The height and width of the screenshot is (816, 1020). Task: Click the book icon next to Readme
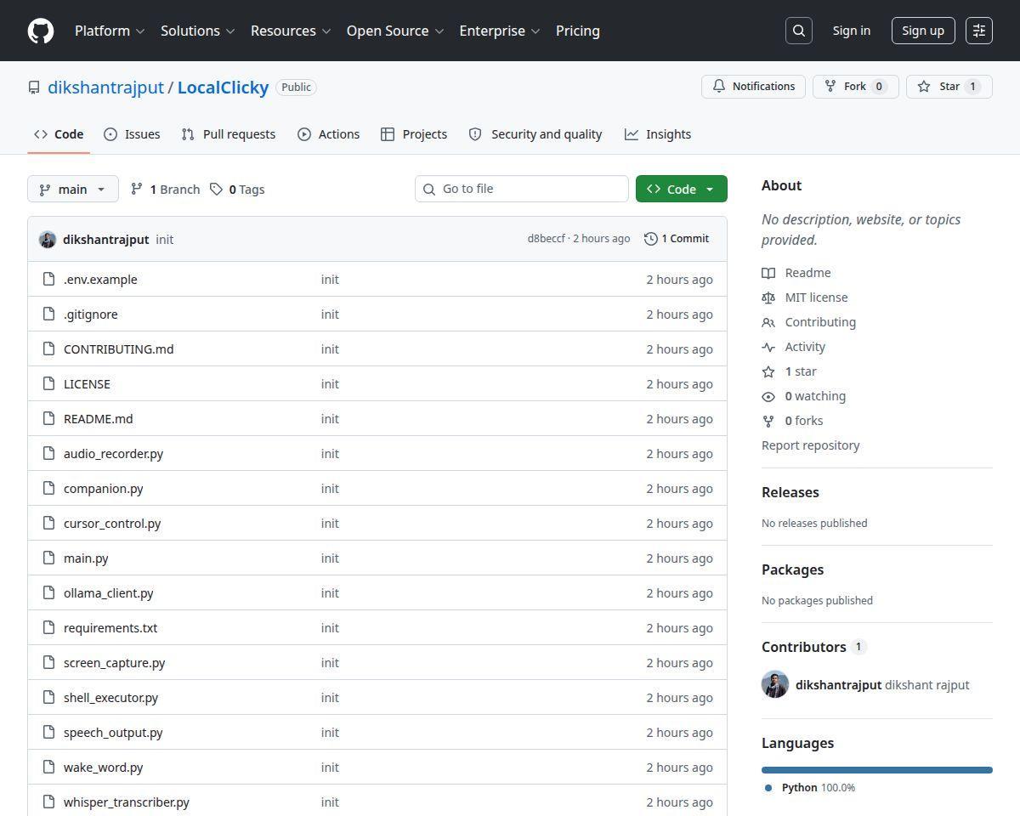coord(768,273)
